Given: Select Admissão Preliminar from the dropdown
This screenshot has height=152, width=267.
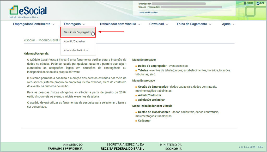Looking at the screenshot, I should point(76,50).
